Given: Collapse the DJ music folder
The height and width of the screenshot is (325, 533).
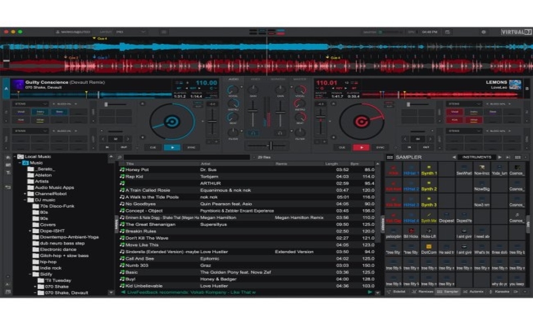Looking at the screenshot, I should (x=25, y=200).
